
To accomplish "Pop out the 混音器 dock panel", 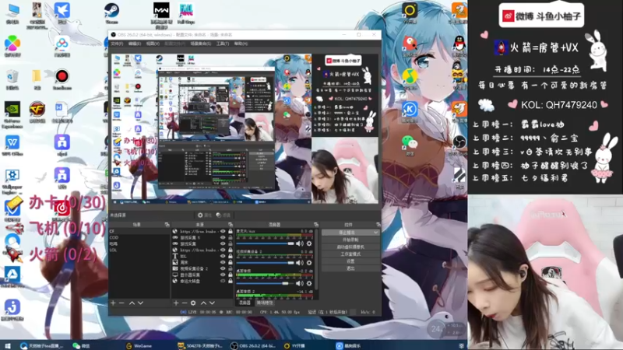I will [x=316, y=225].
